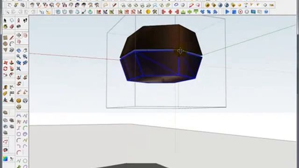Select the arrow Select tool
The height and width of the screenshot is (168, 299).
click(5, 21)
